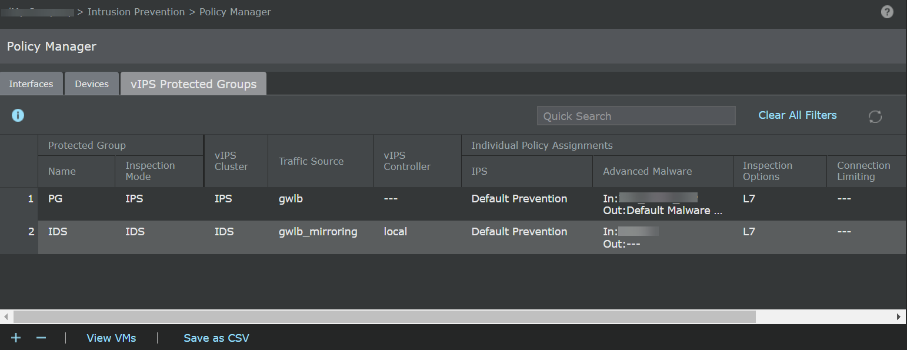907x350 pixels.
Task: Sort by the Name column header
Action: (x=76, y=171)
